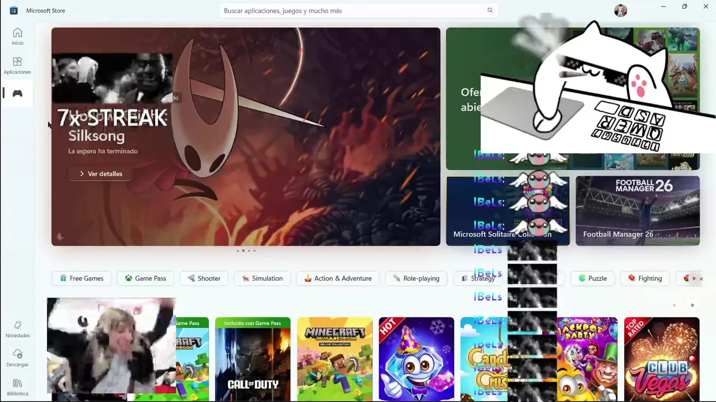Select the Role-playing category chip
The image size is (716, 402).
coord(416,278)
